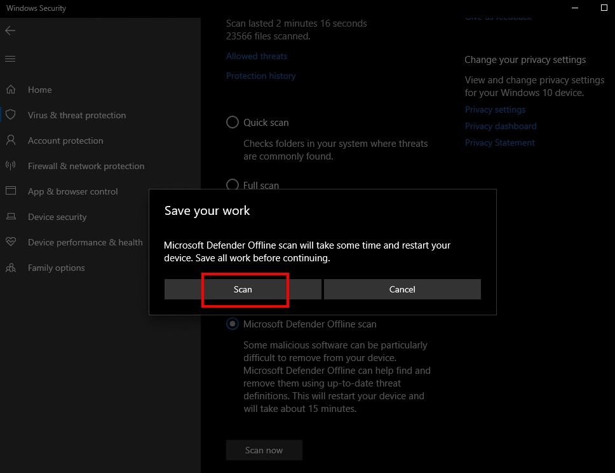This screenshot has width=615, height=473.
Task: Click the '23566 files scanned.' text
Action: pyautogui.click(x=268, y=36)
